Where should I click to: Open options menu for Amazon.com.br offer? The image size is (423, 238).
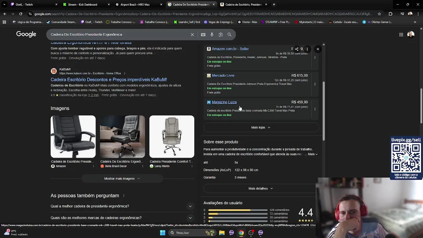tap(315, 58)
